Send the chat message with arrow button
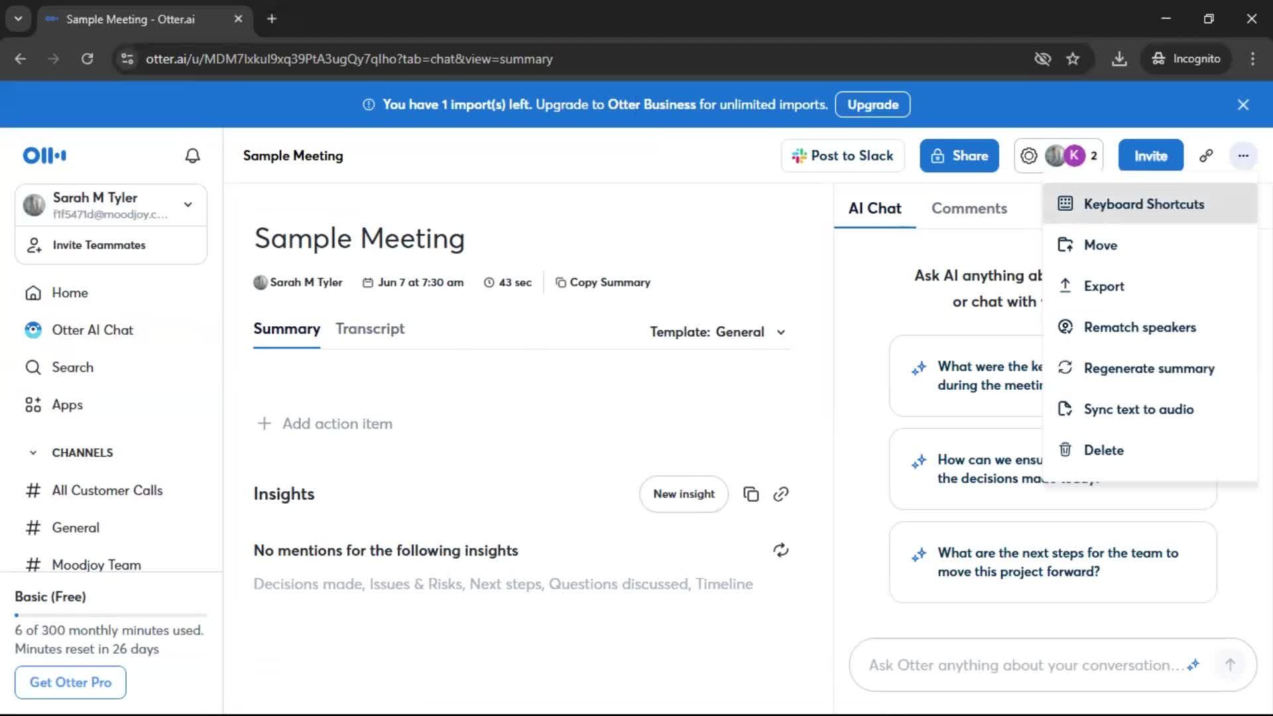This screenshot has width=1273, height=716. [1230, 665]
